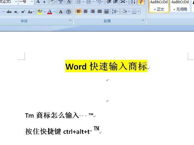
Task: Apply strikethrough formatting
Action: click(9, 12)
